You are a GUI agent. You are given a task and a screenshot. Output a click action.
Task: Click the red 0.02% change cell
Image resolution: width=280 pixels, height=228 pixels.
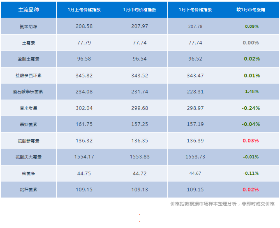coord(251,190)
